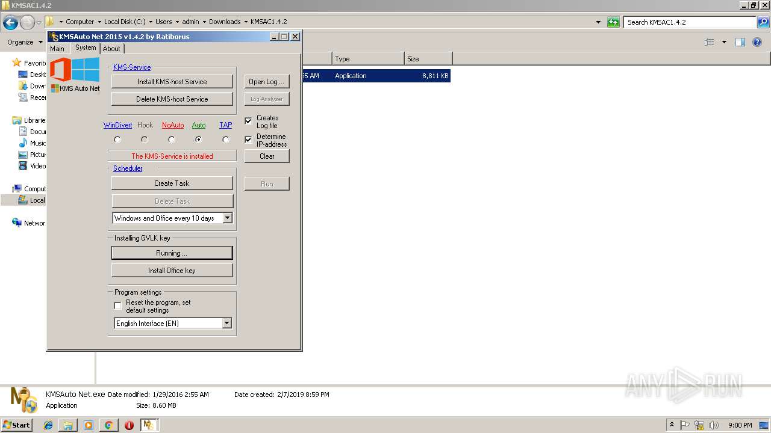Image resolution: width=771 pixels, height=433 pixels.
Task: Show hidden tray icons arrow
Action: 672,425
